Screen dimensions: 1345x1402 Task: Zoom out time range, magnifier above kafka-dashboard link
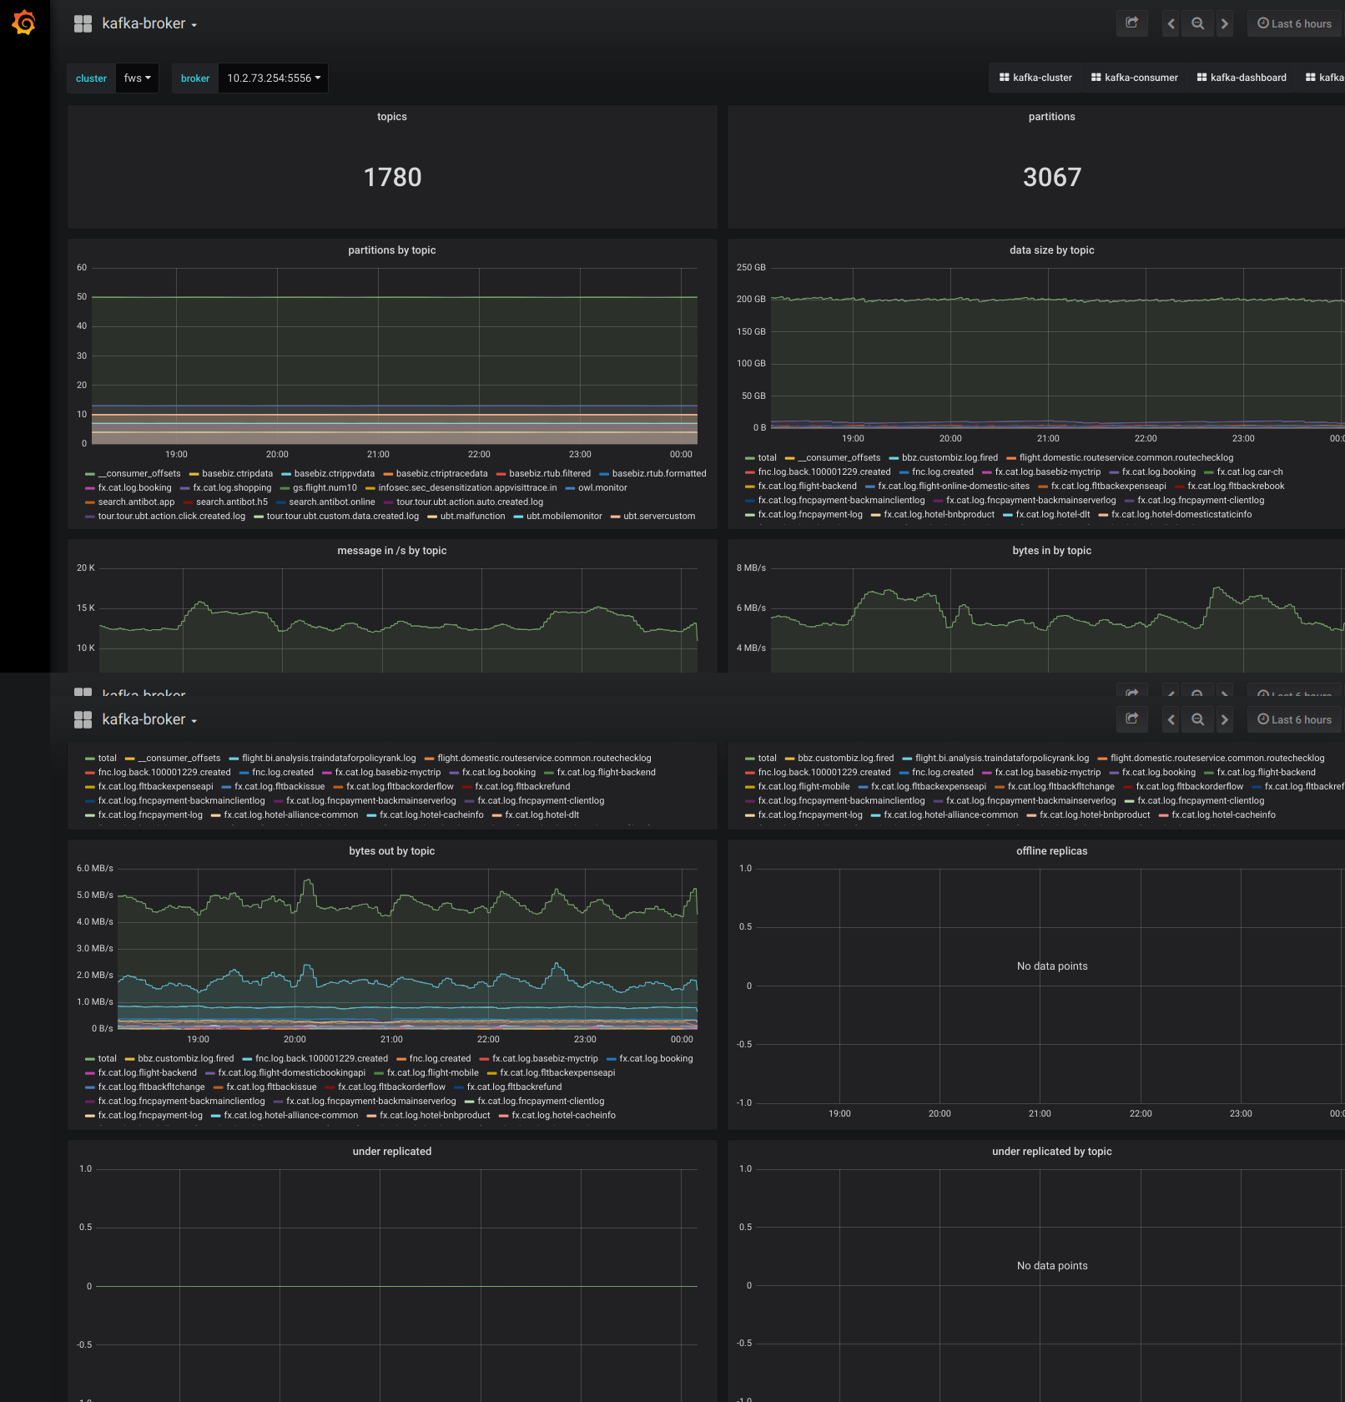(x=1198, y=23)
